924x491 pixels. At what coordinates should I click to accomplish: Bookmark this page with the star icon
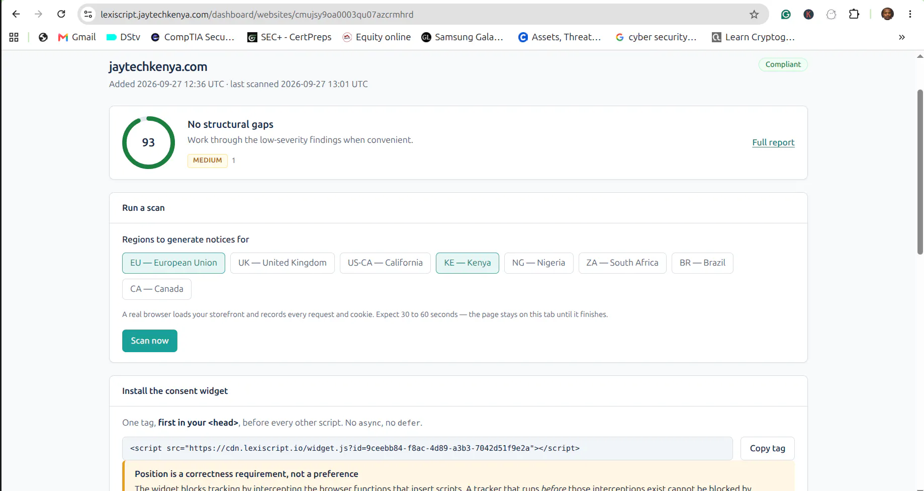[754, 15]
